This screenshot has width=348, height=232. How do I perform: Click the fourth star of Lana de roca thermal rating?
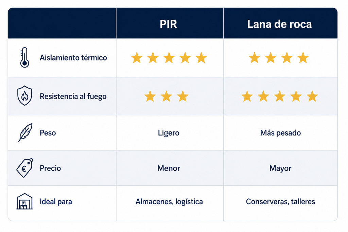pos(303,58)
